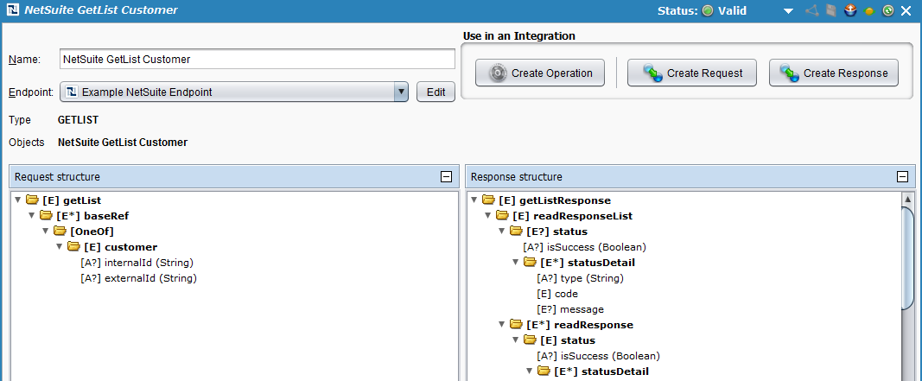Screen dimensions: 922x381
Task: Click the Response structure vertical scrollbar
Action: click(907, 259)
